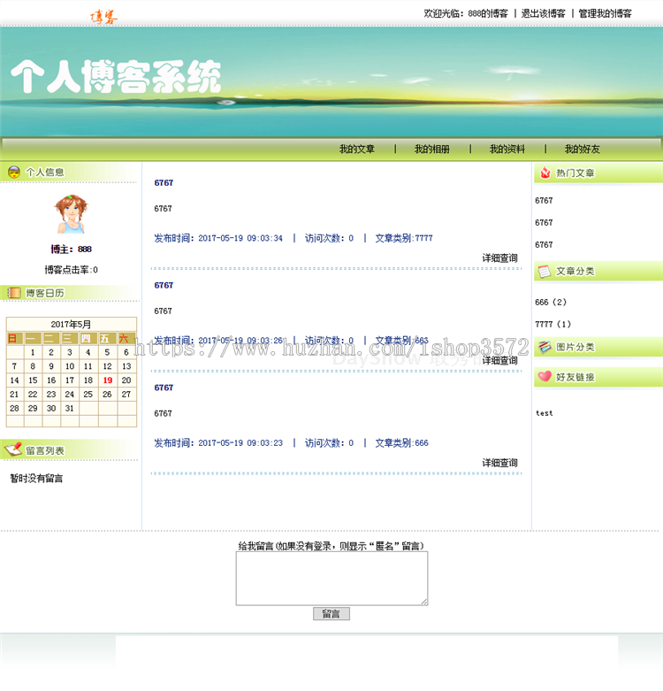Select date 31 in May calendar

pos(70,408)
